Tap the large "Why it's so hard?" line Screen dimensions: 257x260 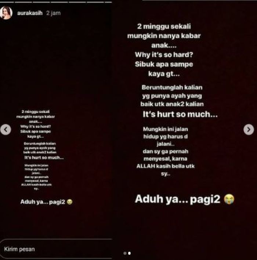(x=164, y=55)
